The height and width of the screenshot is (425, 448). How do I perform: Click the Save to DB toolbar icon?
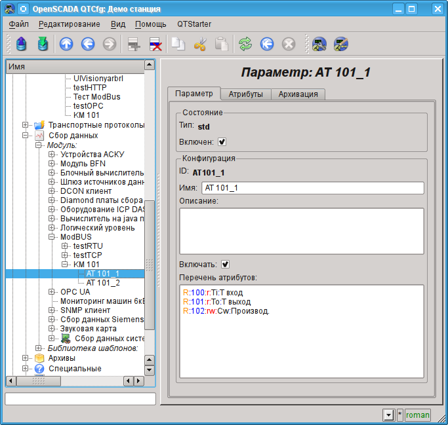click(x=43, y=44)
